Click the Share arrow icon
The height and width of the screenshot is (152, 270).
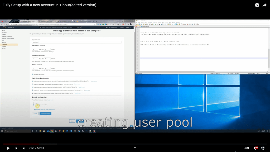pyautogui.click(x=264, y=5)
